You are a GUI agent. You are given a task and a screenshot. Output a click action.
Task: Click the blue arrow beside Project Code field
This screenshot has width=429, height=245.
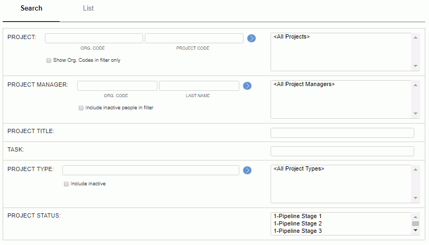(251, 38)
